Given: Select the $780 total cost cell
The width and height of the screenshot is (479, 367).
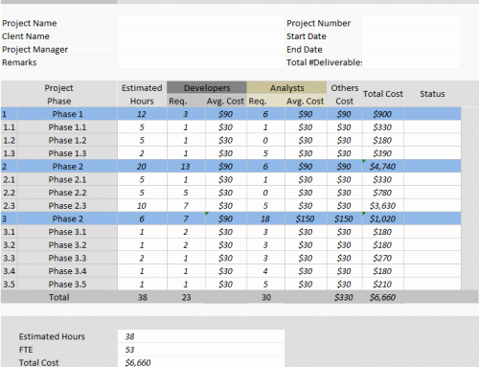Looking at the screenshot, I should (383, 193).
